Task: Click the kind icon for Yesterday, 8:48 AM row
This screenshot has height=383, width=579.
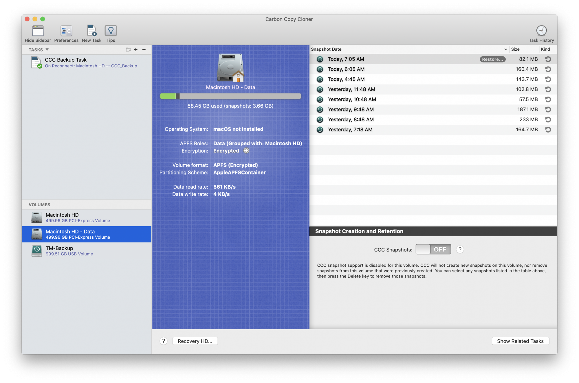Action: (548, 119)
